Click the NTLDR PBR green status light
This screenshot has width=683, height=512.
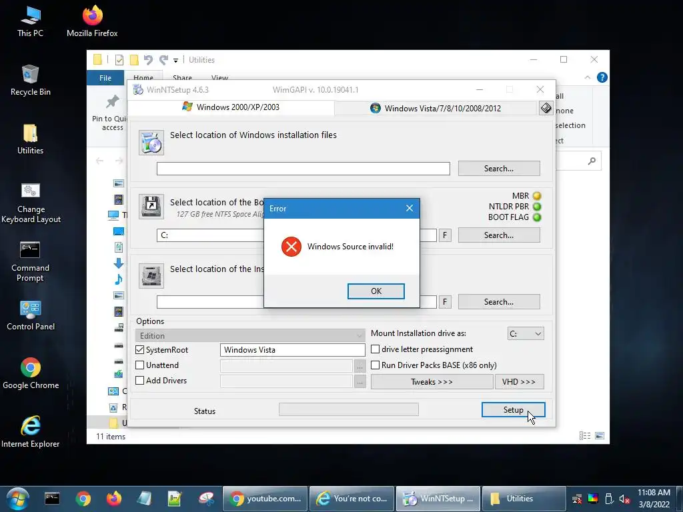[537, 207]
